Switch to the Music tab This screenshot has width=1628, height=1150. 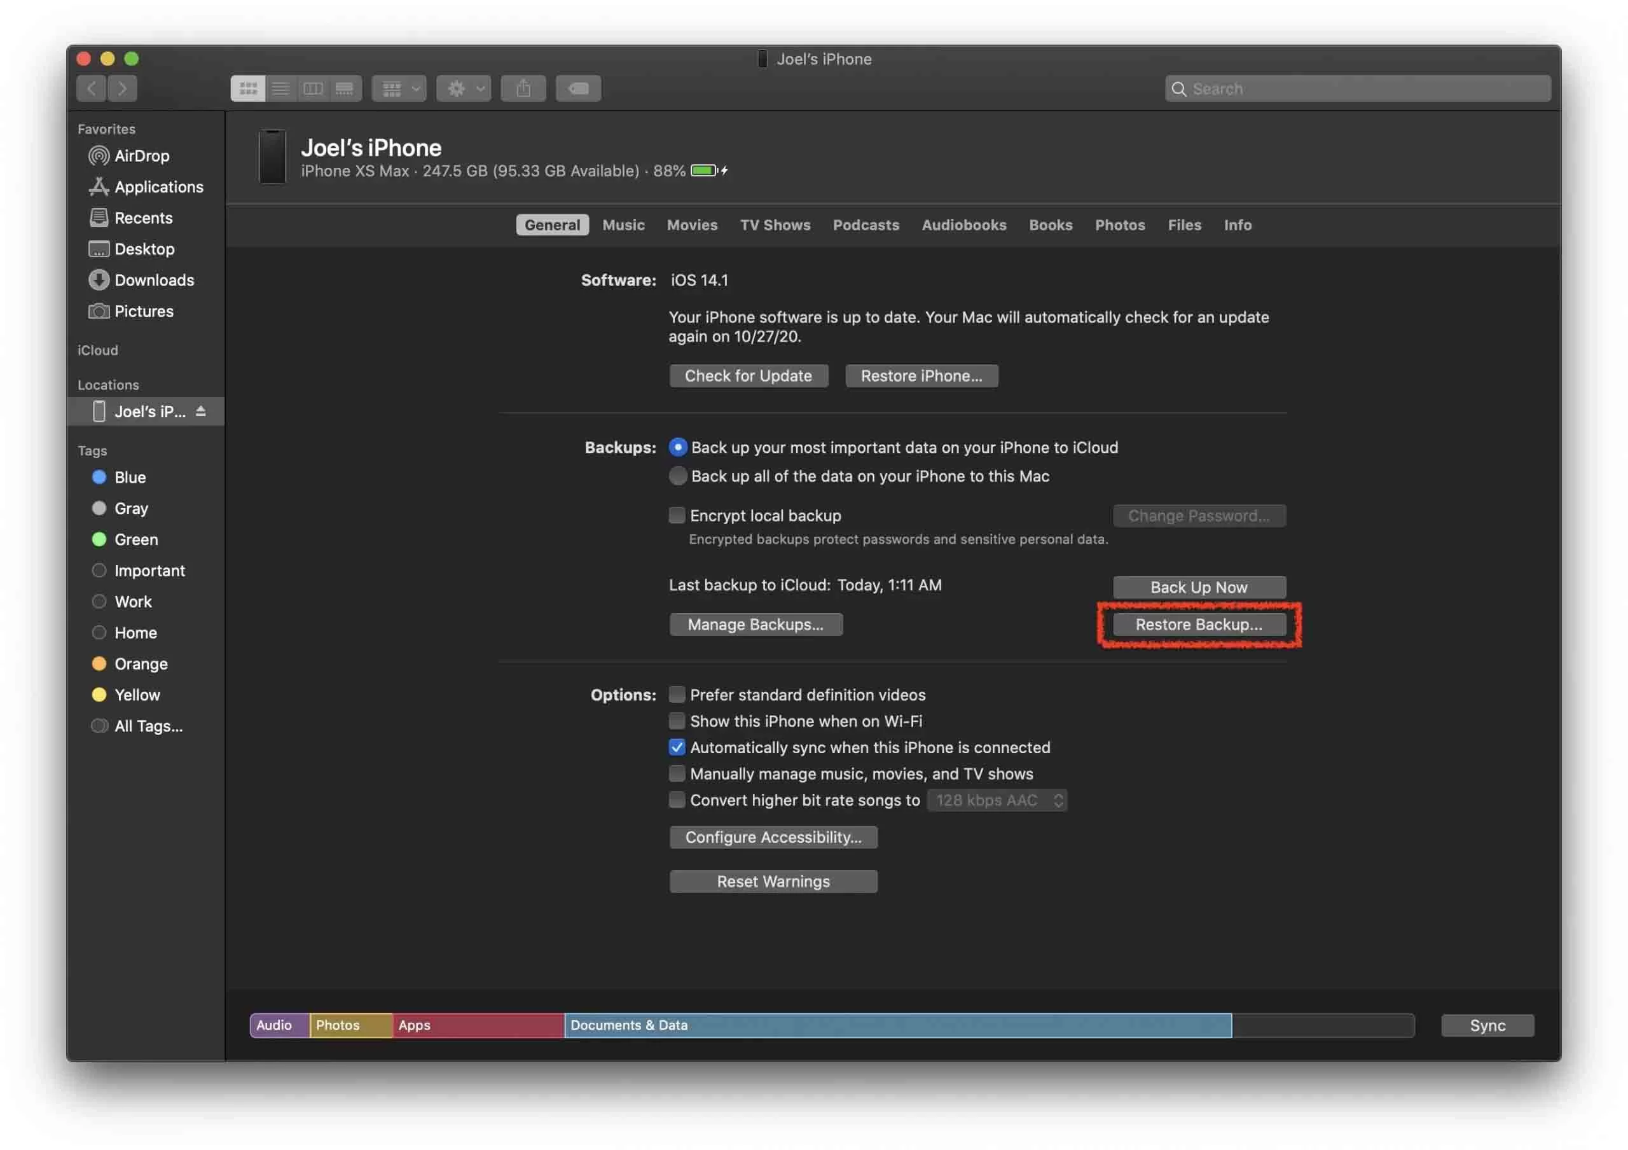tap(623, 224)
